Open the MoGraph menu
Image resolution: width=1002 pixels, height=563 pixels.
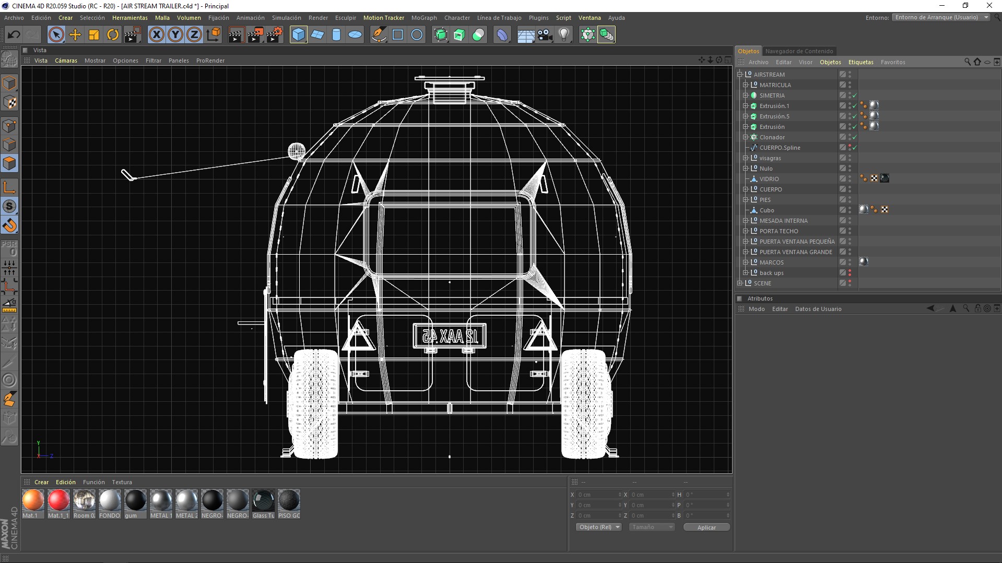click(423, 18)
